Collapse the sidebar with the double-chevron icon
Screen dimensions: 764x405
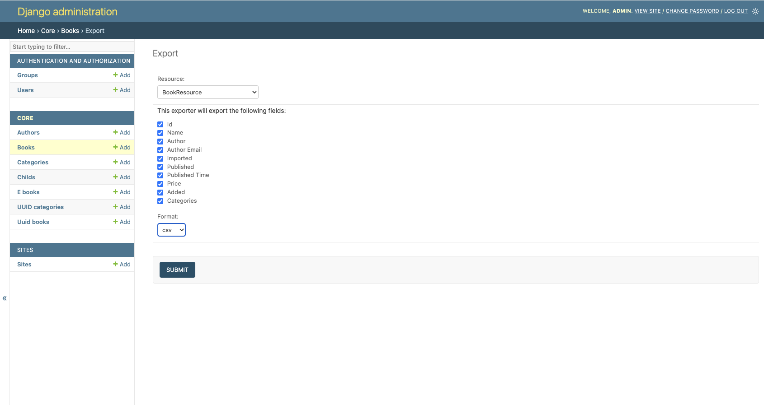pyautogui.click(x=5, y=298)
